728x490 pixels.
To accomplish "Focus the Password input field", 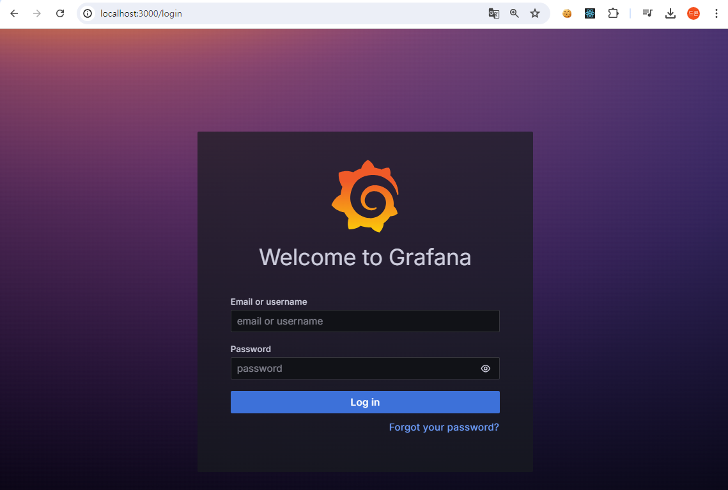I will (x=365, y=369).
